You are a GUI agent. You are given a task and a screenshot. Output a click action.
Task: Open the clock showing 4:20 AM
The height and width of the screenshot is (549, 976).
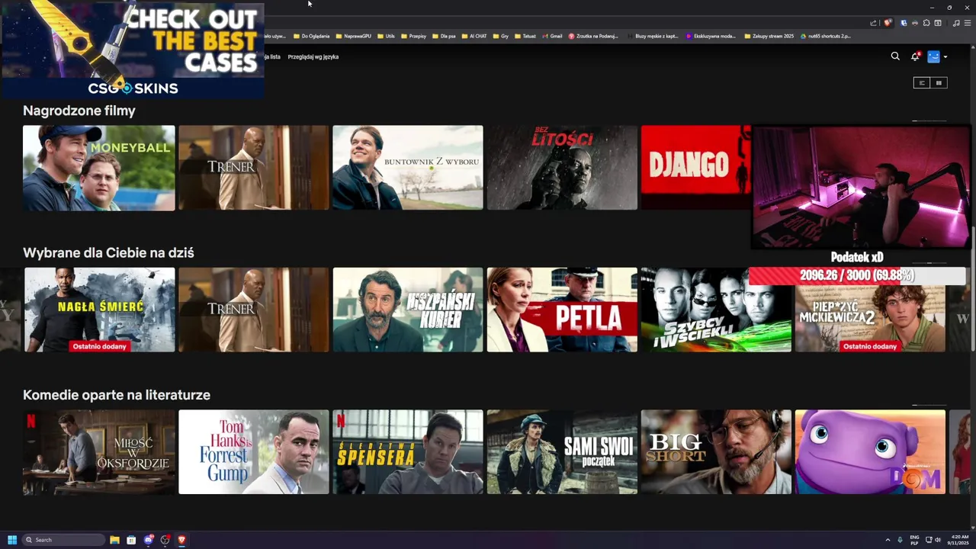click(958, 540)
